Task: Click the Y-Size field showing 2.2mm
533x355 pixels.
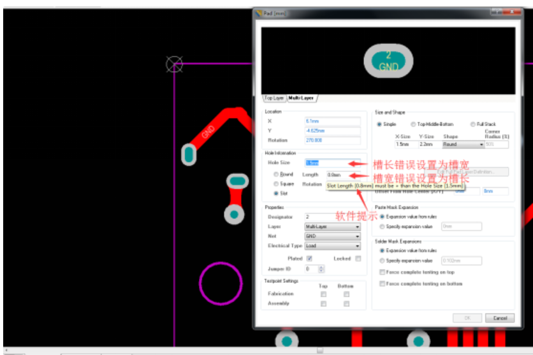Action: point(429,145)
